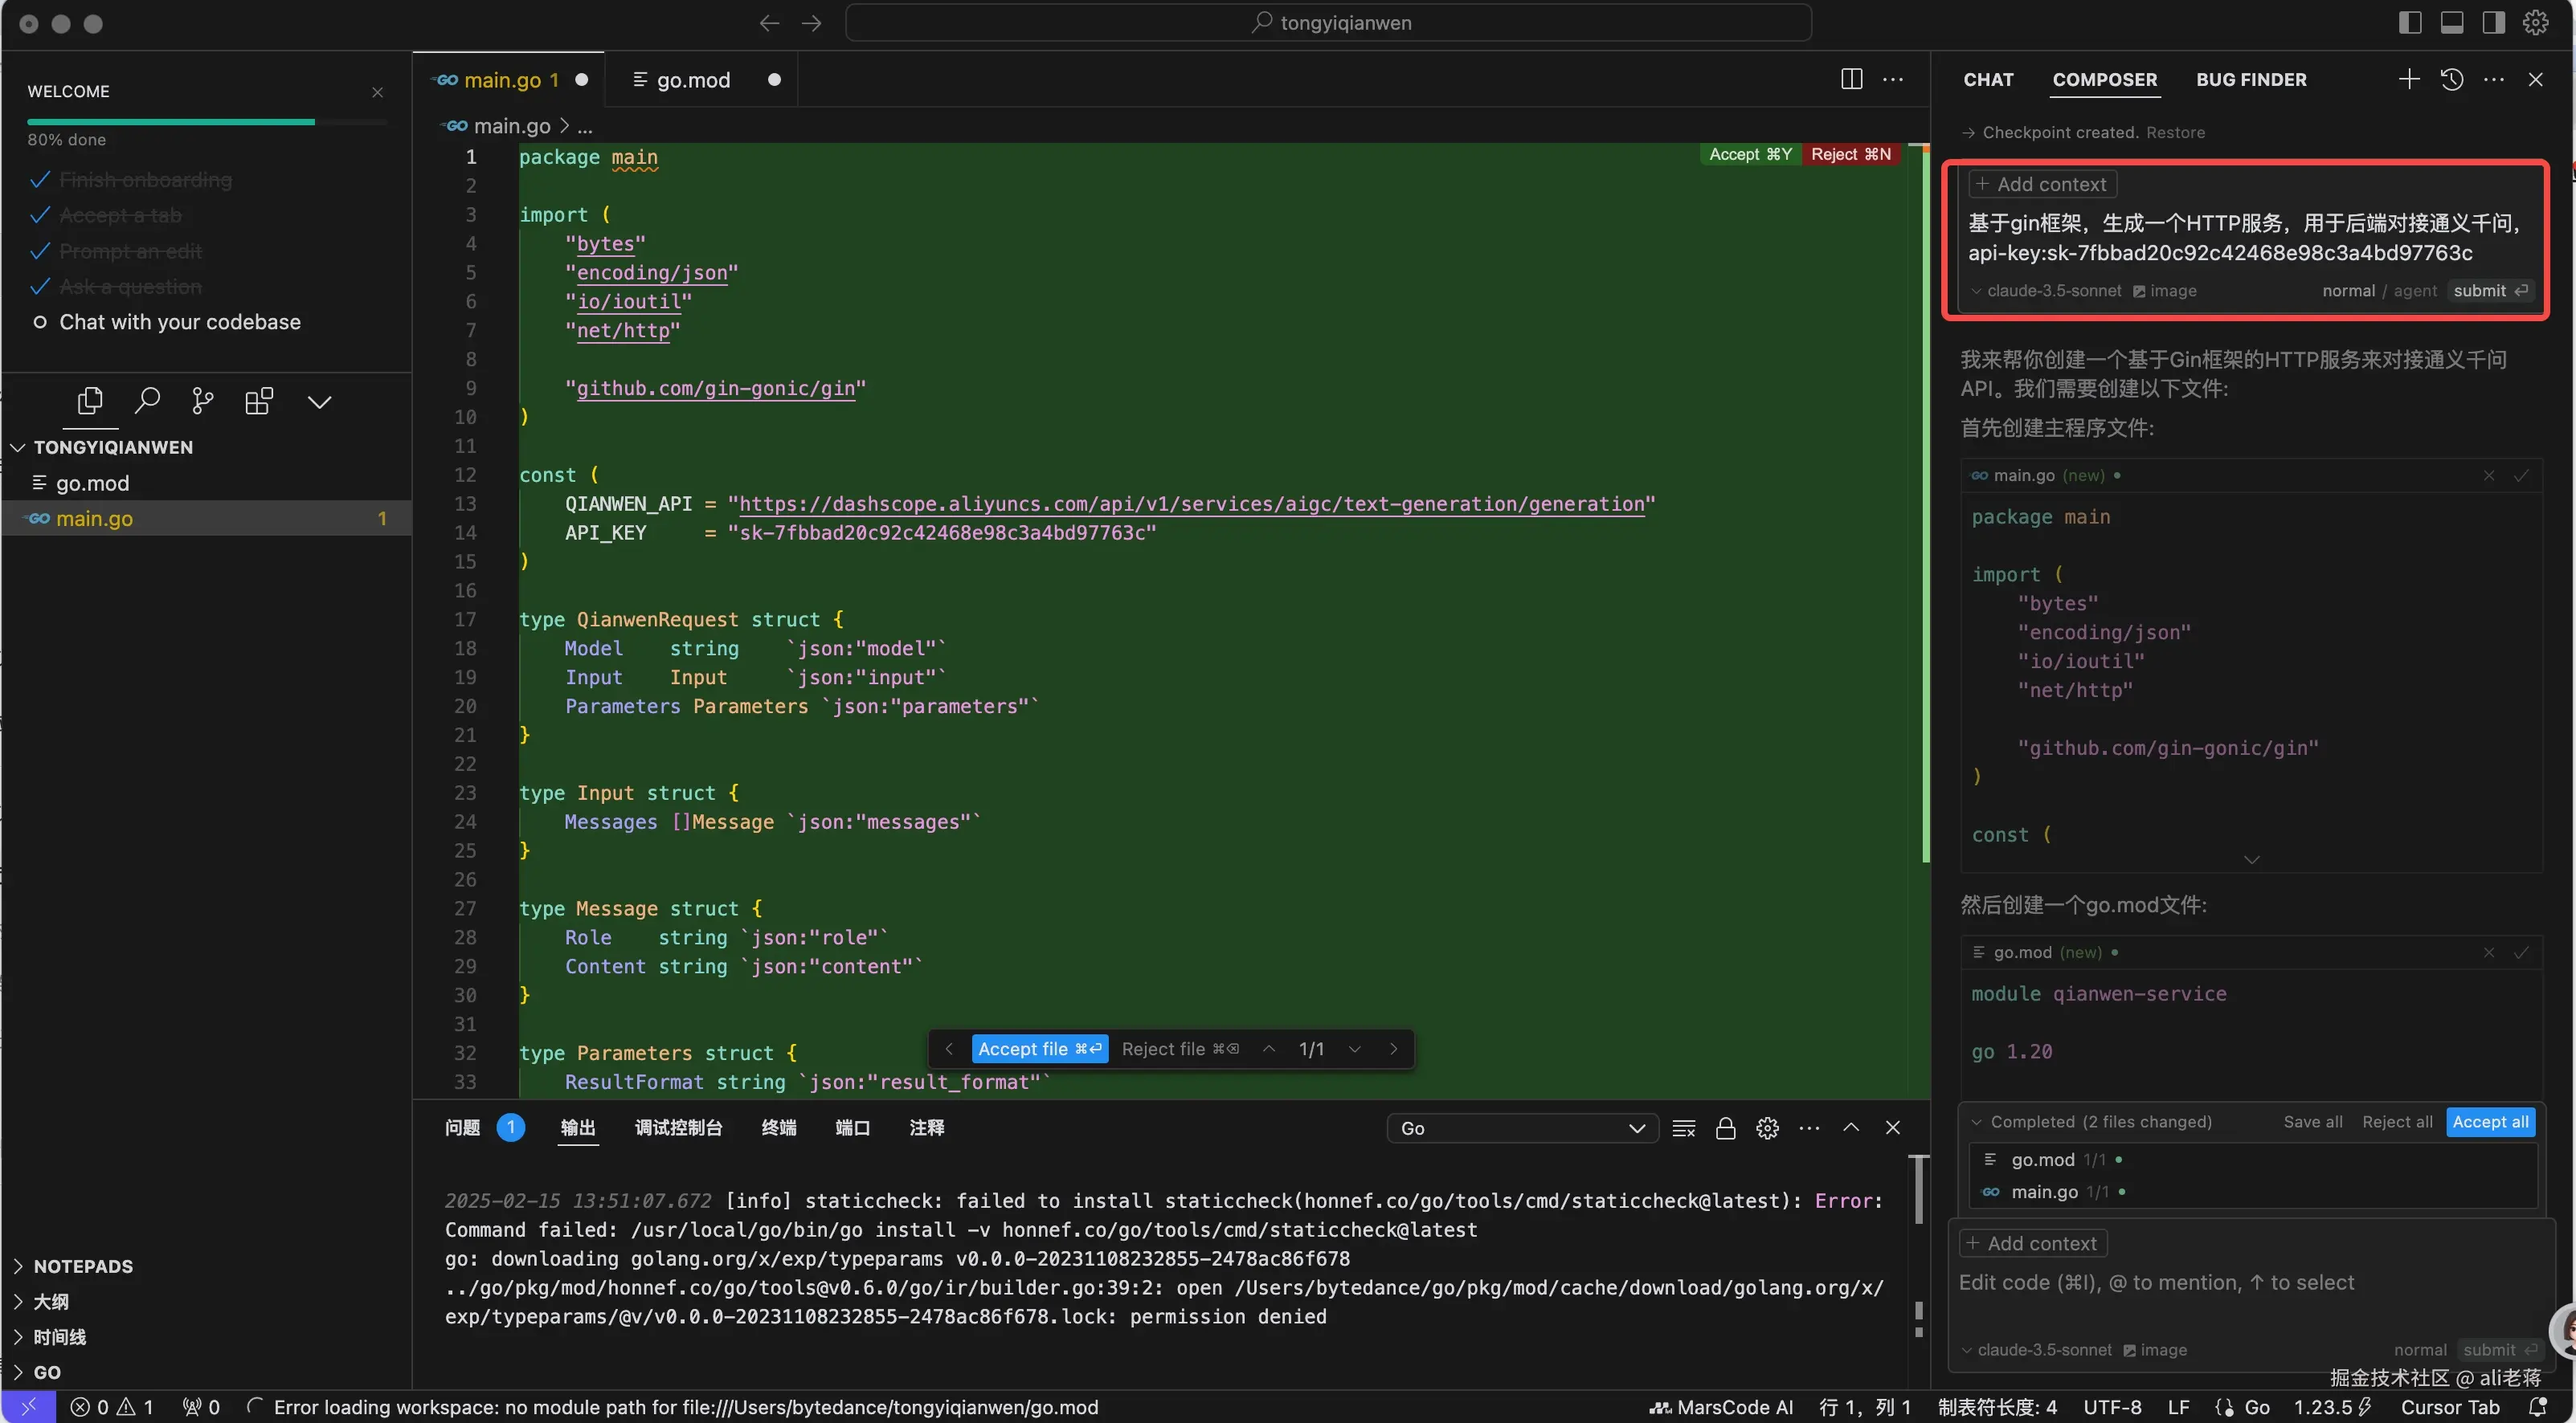Image resolution: width=2576 pixels, height=1423 pixels.
Task: Open claude-3.5-sonnet model selector at bottom
Action: (2043, 1350)
